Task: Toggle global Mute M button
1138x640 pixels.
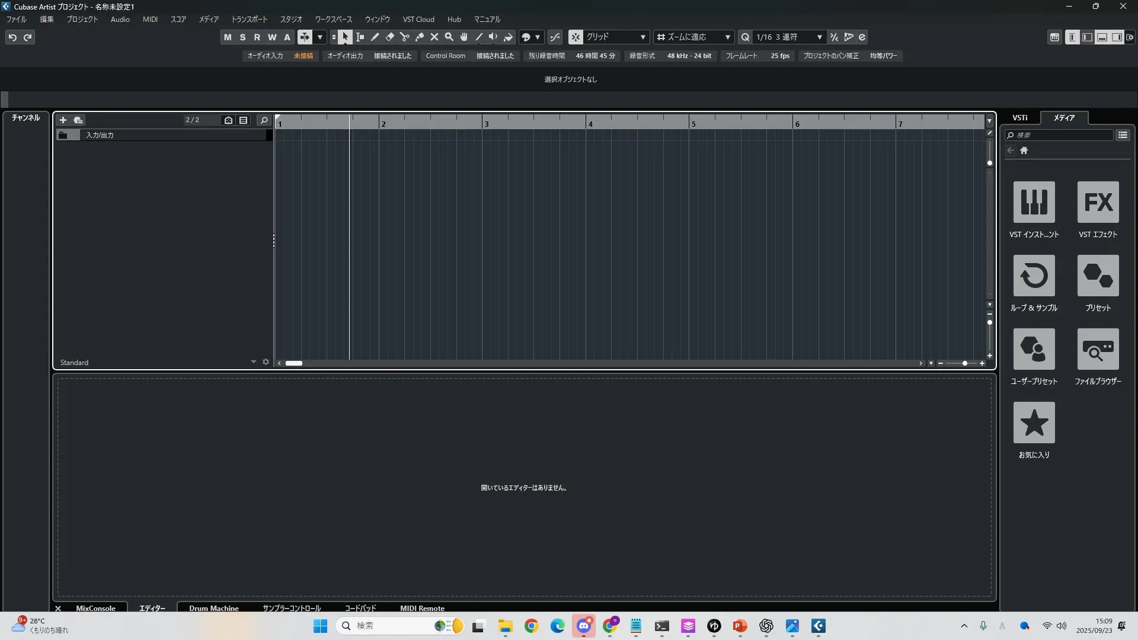Action: click(x=228, y=37)
